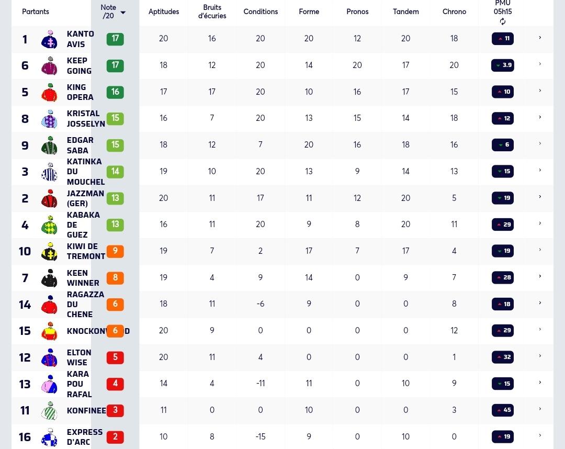Click Keep Going purple jockey silk

point(49,65)
